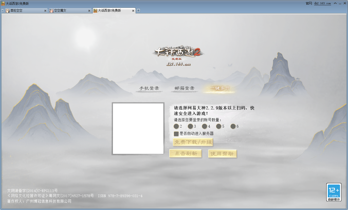Screen dimensions: 348x210
Task: Close the 大话西游2免费版 tab
Action: click(x=133, y=11)
